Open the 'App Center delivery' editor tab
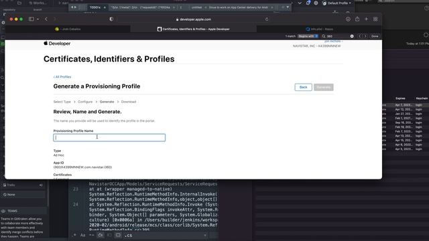The image size is (429, 241). [239, 7]
